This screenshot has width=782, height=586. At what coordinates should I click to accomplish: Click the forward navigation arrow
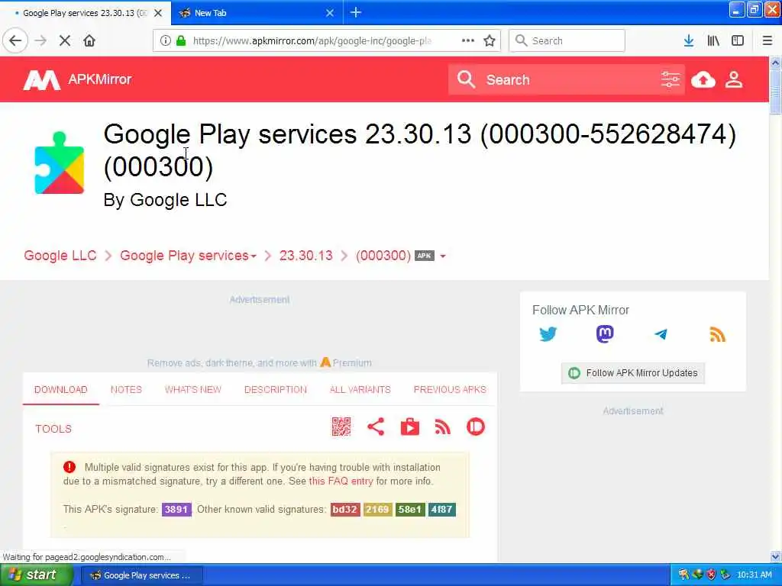click(x=40, y=41)
